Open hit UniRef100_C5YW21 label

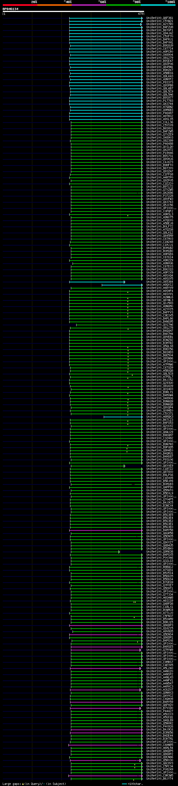coord(160,21)
